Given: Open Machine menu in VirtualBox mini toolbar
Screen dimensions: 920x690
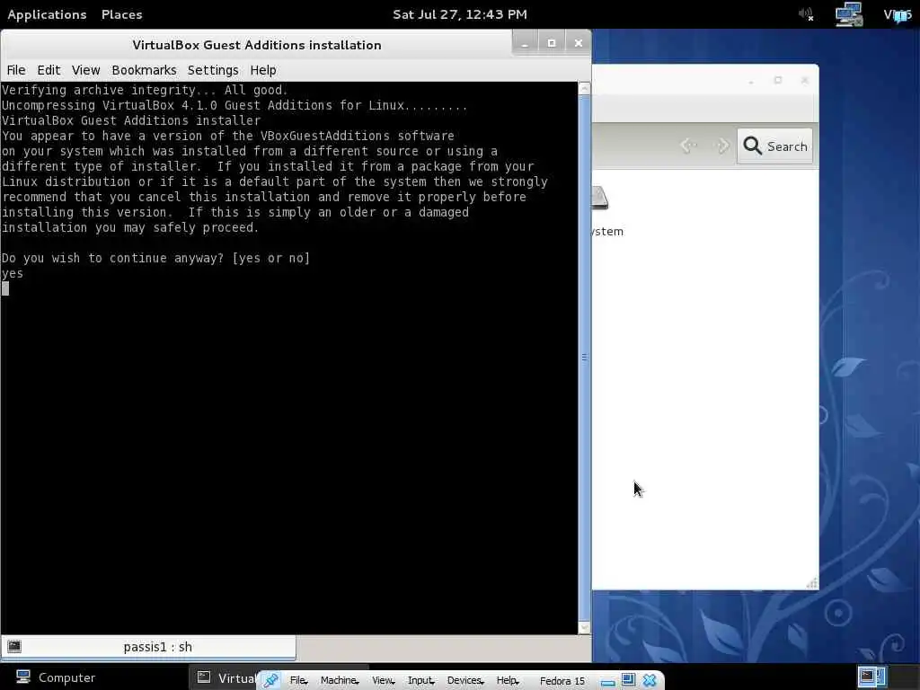Looking at the screenshot, I should pos(339,681).
